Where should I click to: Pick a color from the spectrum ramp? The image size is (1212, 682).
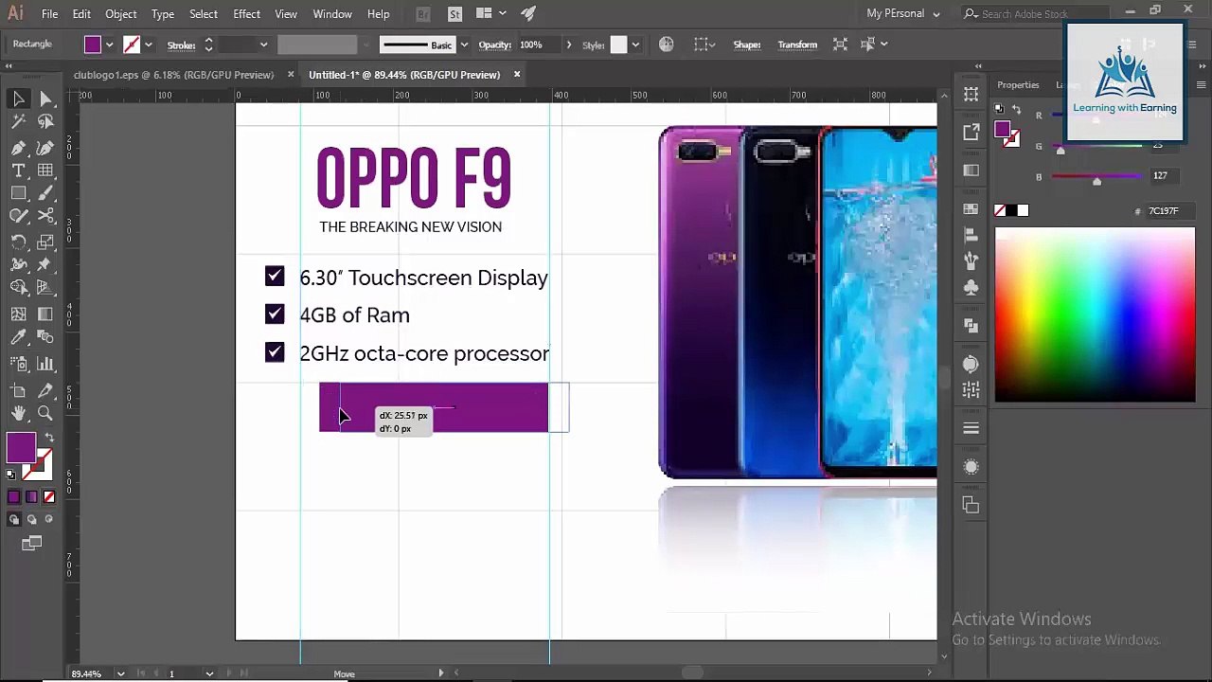1095,314
